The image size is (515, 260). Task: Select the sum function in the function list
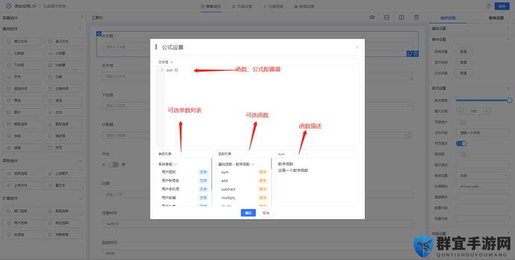(x=244, y=172)
